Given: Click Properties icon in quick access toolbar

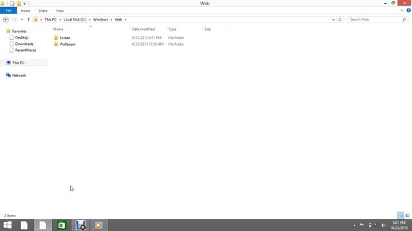Looking at the screenshot, I should [x=12, y=3].
